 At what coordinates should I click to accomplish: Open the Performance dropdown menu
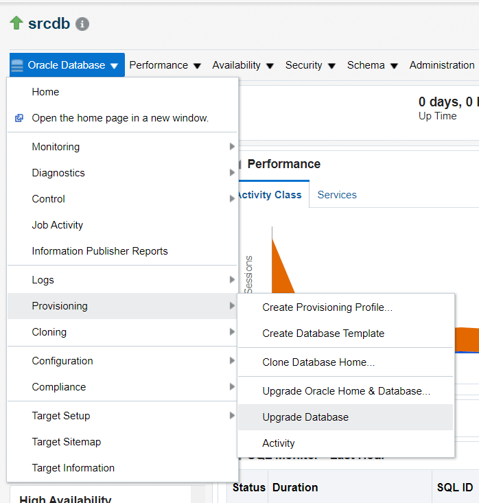pos(165,65)
